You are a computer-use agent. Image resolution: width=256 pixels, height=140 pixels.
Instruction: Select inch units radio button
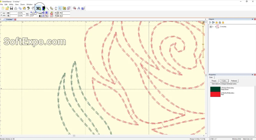click(1, 15)
